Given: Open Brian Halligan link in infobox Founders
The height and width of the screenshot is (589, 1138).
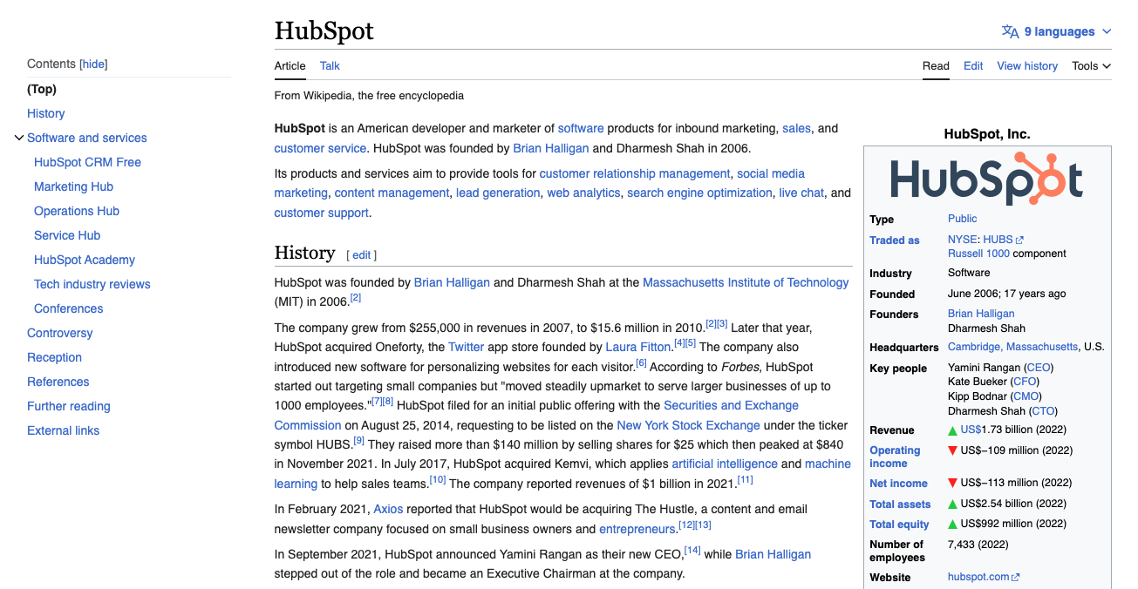Looking at the screenshot, I should [981, 314].
